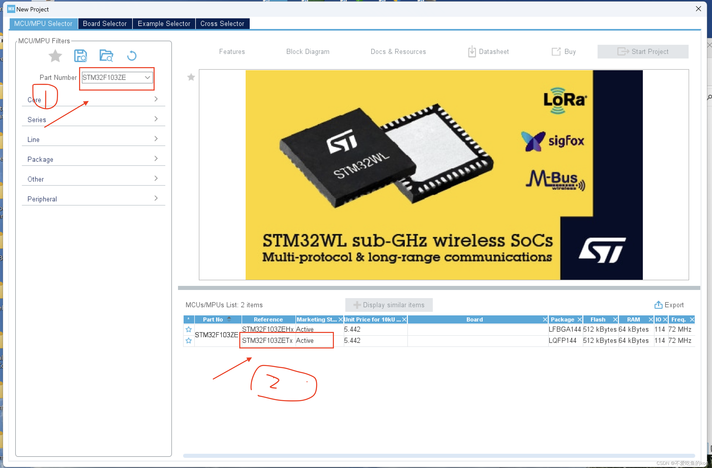Viewport: 712px width, 468px height.
Task: Mark STM32F103ZEHx as favorite
Action: coord(188,329)
